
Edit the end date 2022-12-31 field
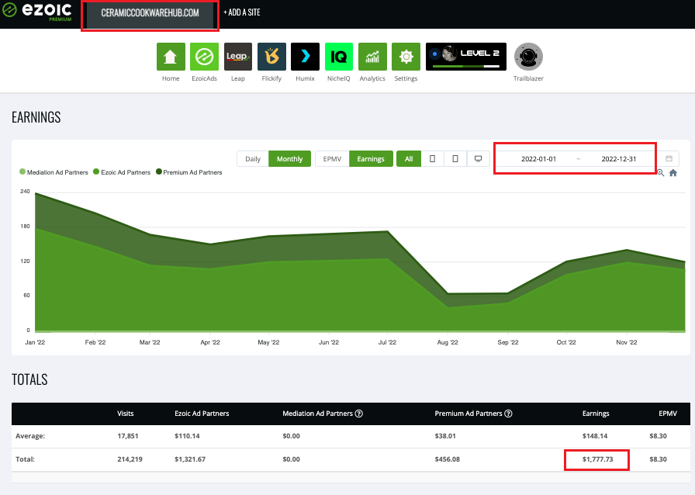[619, 159]
